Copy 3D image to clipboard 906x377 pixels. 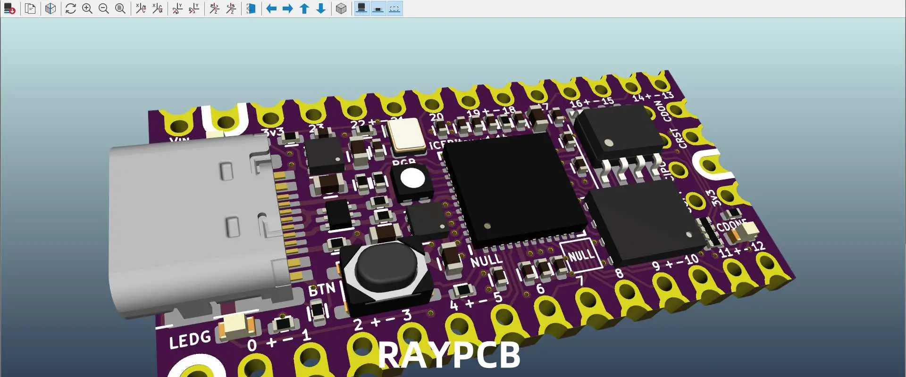30,8
